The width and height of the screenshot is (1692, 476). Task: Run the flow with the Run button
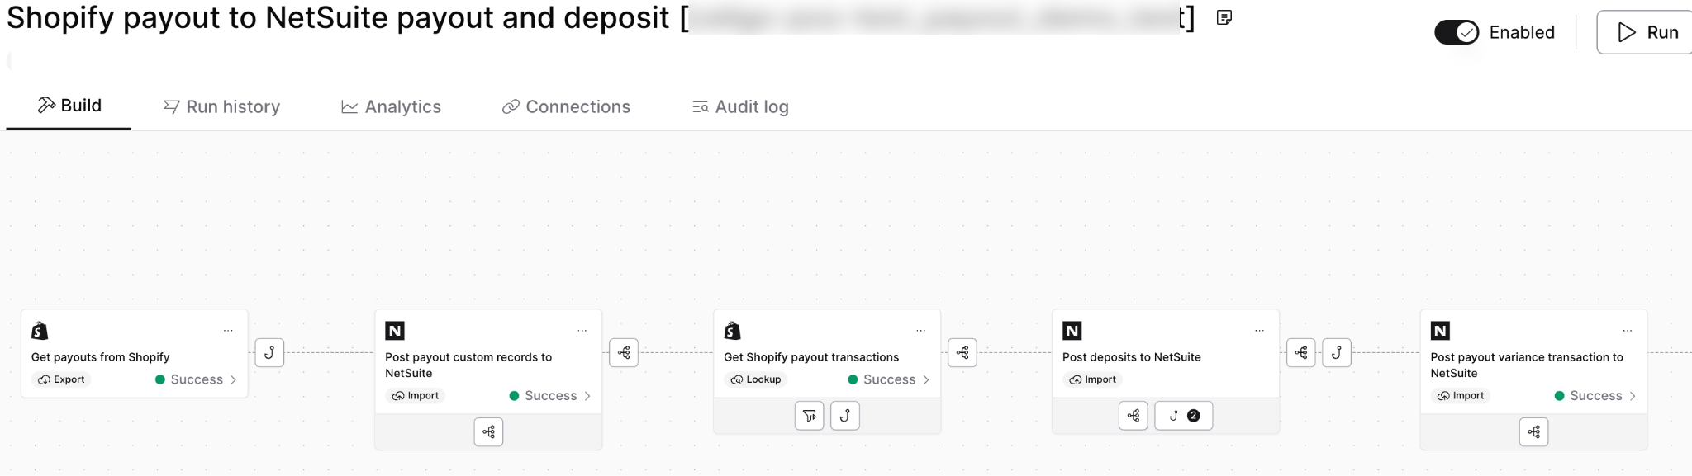(x=1646, y=32)
